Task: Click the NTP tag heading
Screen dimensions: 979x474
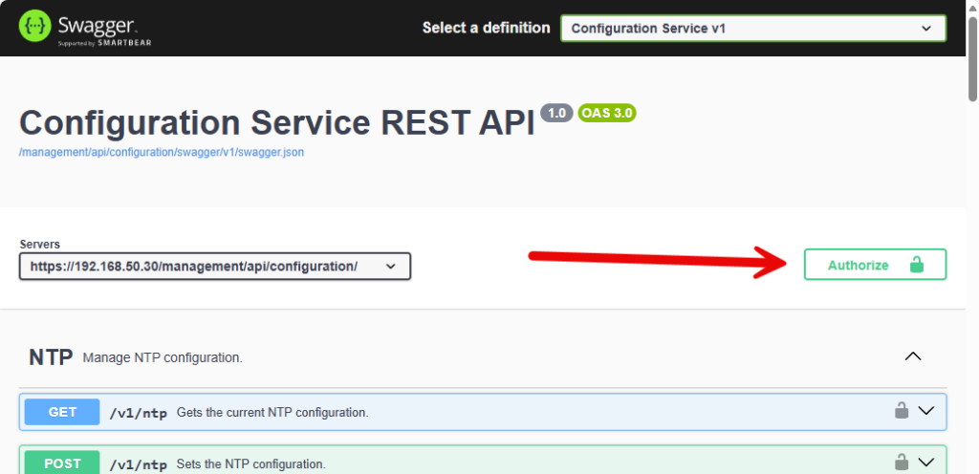Action: (x=51, y=357)
